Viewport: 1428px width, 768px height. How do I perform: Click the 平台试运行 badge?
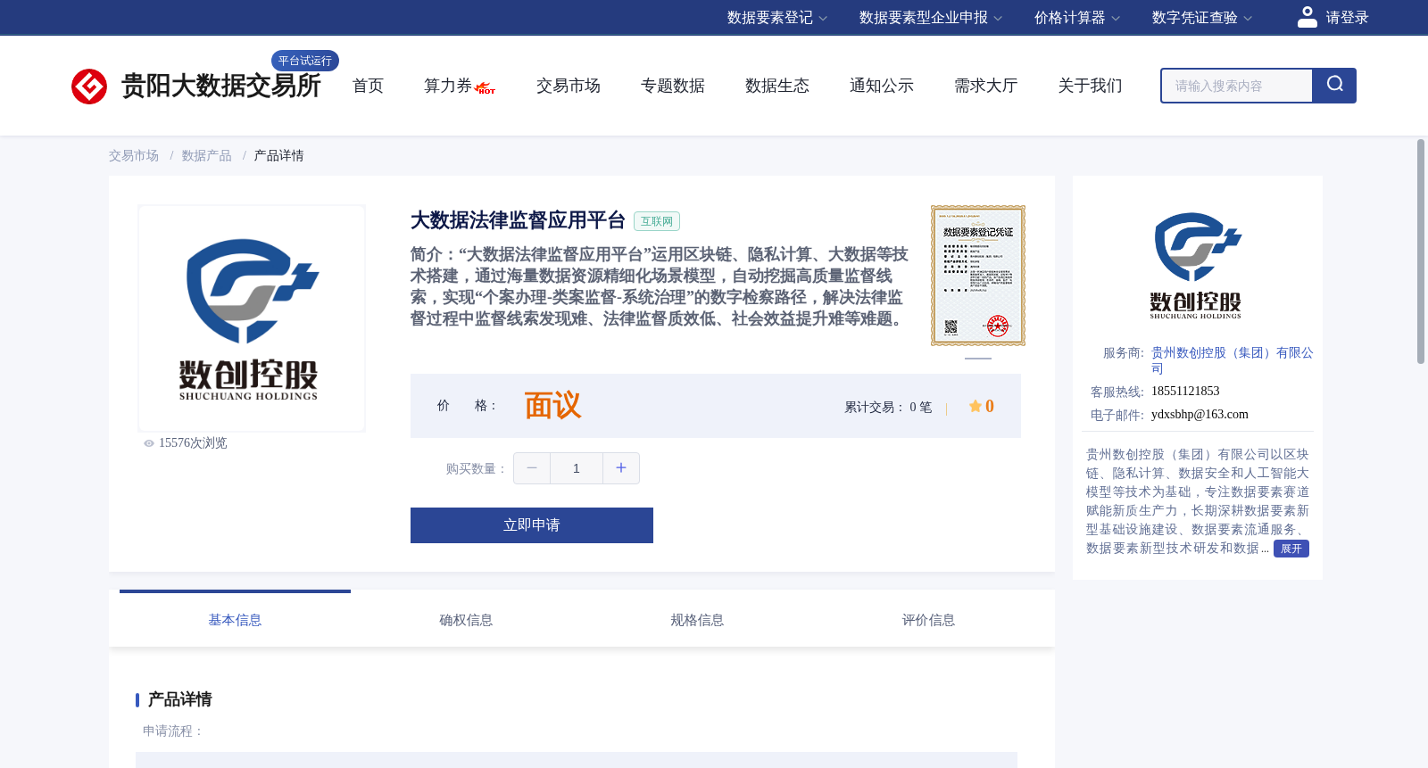coord(305,61)
